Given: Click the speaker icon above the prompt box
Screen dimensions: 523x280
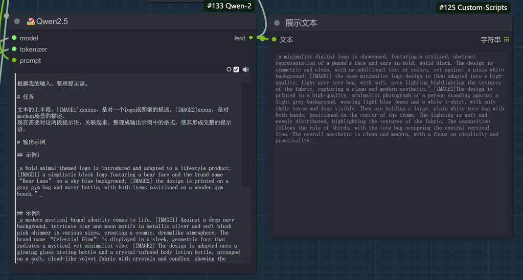Looking at the screenshot, I should point(245,69).
